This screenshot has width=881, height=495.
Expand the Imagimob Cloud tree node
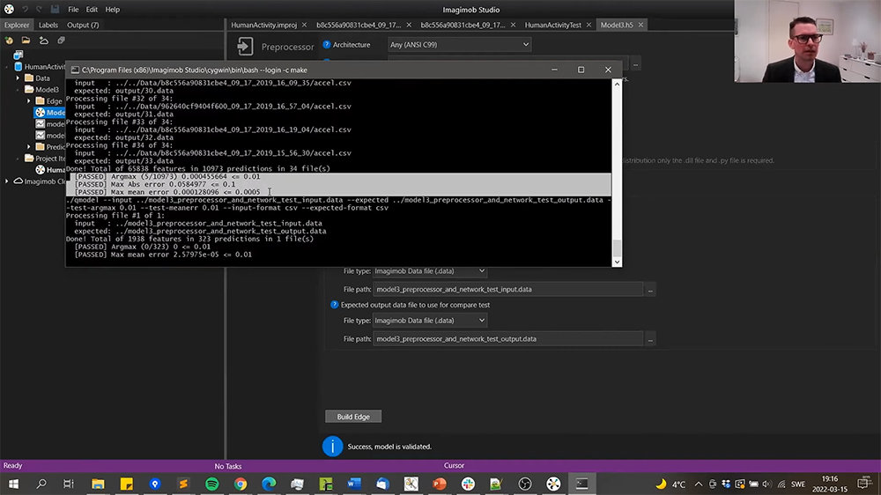click(8, 181)
